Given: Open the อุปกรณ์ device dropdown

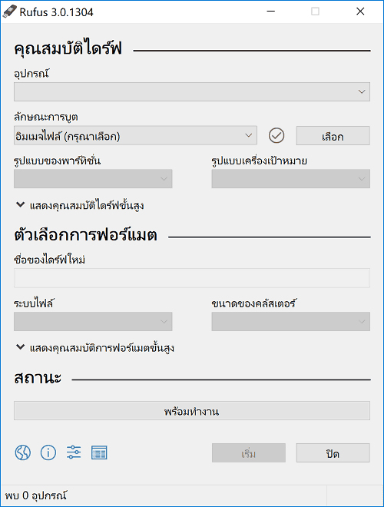Looking at the screenshot, I should point(192,92).
